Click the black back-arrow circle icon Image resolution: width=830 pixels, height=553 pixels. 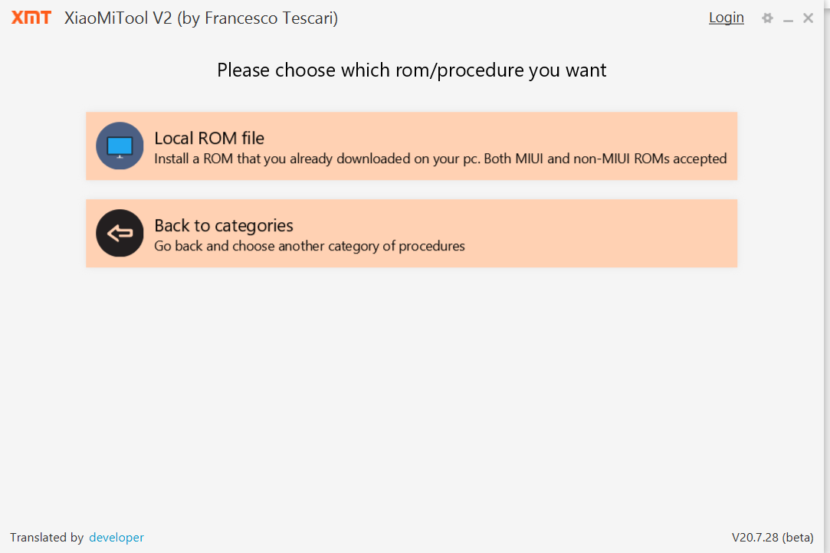point(120,233)
